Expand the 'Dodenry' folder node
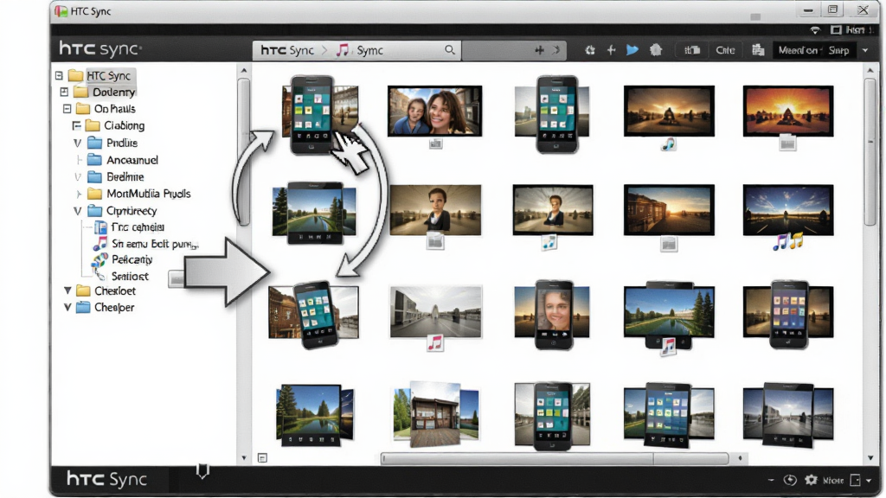This screenshot has height=498, width=886. (x=64, y=92)
